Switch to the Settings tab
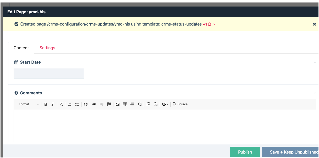 (x=47, y=48)
